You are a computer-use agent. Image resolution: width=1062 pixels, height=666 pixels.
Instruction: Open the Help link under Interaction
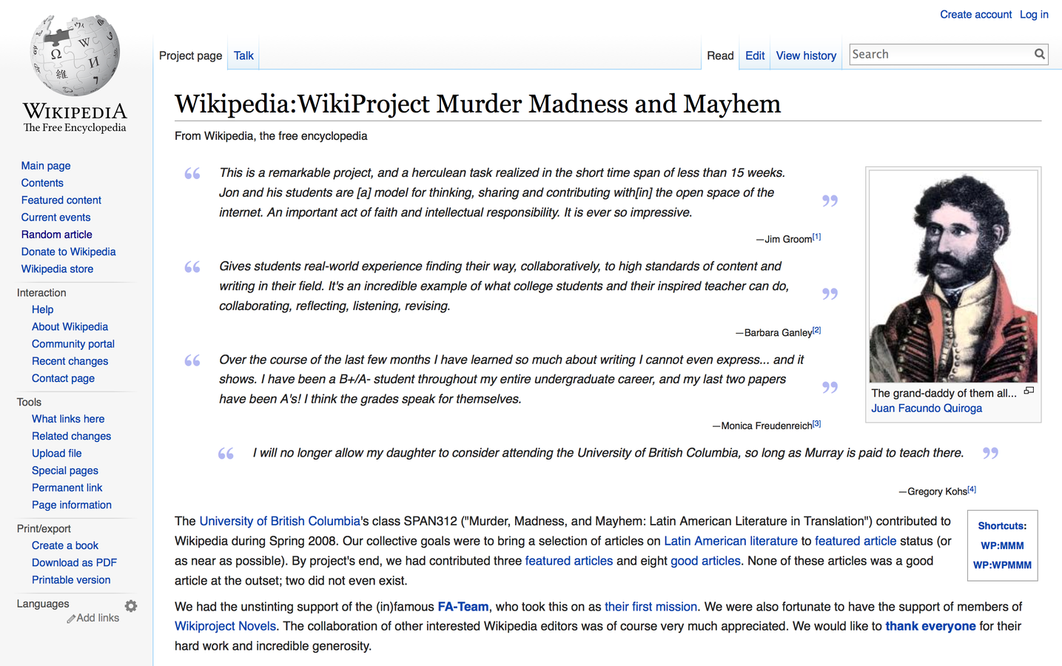pos(42,309)
